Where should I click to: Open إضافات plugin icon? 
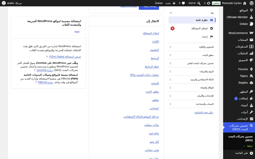[x=251, y=99]
